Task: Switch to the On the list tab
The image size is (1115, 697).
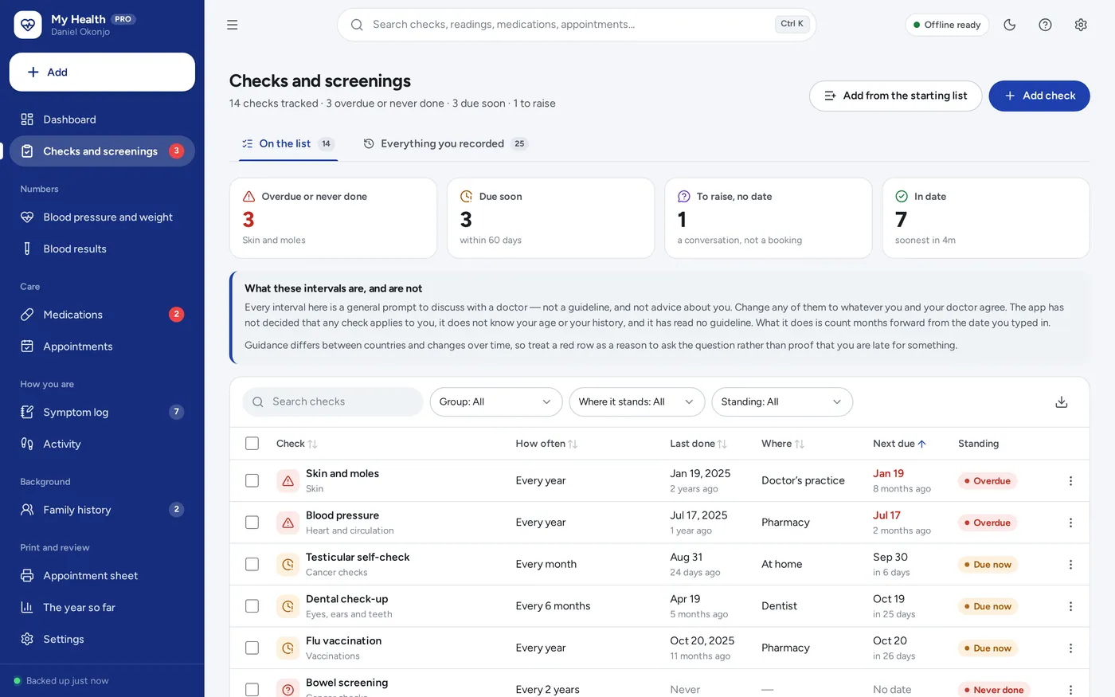Action: (288, 144)
